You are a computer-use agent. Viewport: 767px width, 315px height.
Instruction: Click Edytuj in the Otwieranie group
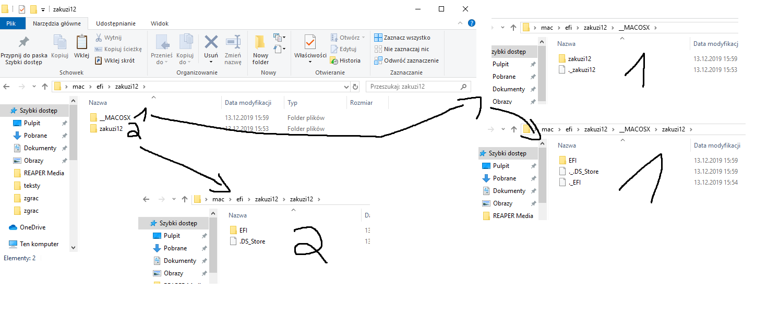click(x=343, y=49)
